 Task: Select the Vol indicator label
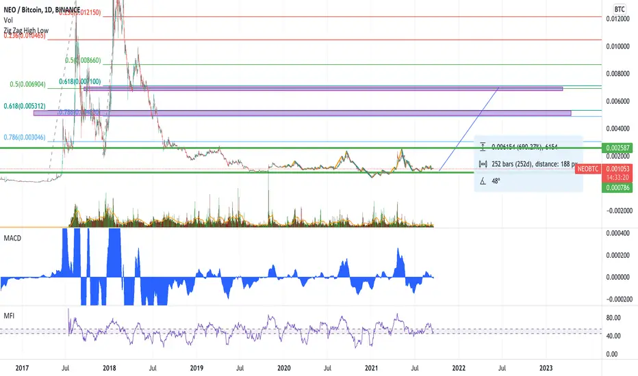(x=8, y=20)
